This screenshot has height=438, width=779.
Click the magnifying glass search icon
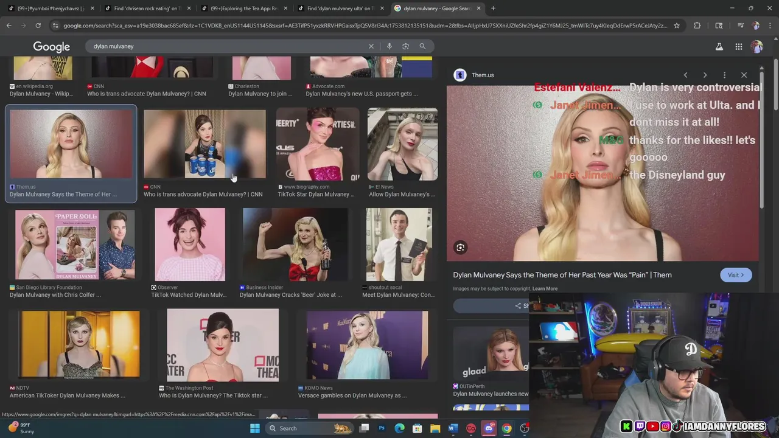[x=422, y=46]
